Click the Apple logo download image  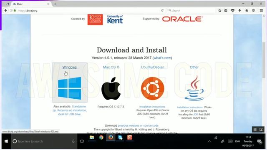point(111,88)
